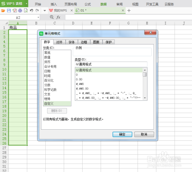Select 特殊 in the category list
Screen dimensions: 192x172
tap(57, 99)
